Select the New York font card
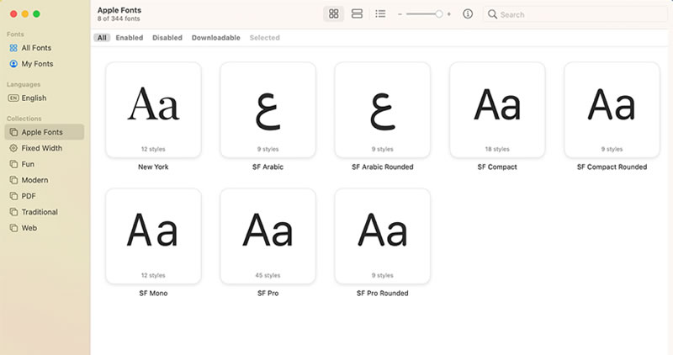This screenshot has height=355, width=673. (x=153, y=110)
